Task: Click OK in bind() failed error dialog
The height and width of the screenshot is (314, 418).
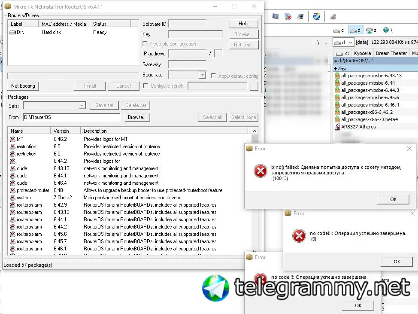Action: point(393,199)
